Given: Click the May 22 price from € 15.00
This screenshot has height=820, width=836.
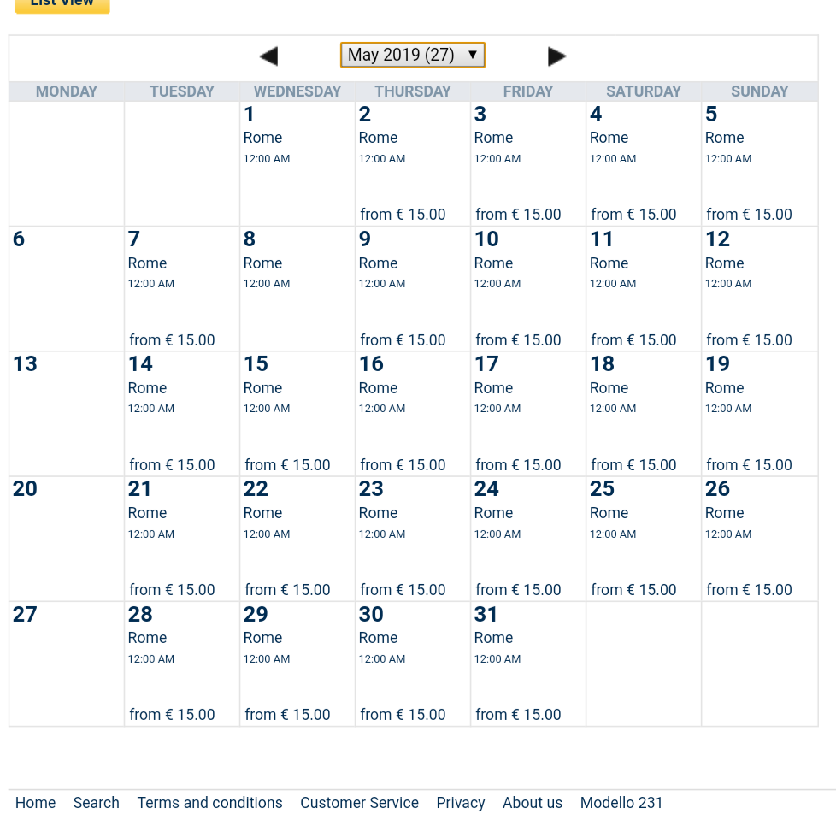Looking at the screenshot, I should point(287,590).
